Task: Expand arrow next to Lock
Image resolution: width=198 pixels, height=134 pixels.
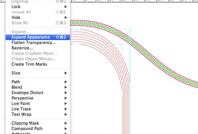Action: [x=66, y=7]
